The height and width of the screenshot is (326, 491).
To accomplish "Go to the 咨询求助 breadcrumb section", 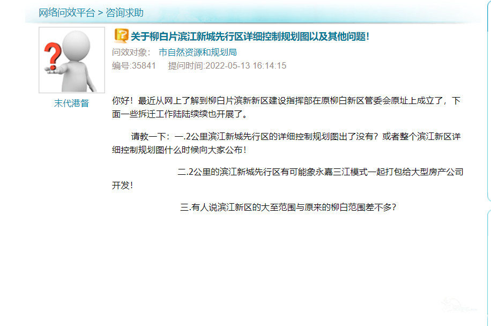I will coord(124,13).
